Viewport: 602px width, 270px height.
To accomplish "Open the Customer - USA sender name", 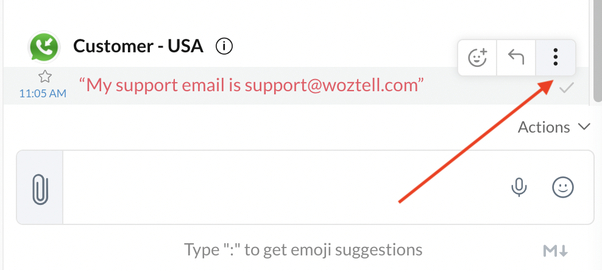I will 138,46.
